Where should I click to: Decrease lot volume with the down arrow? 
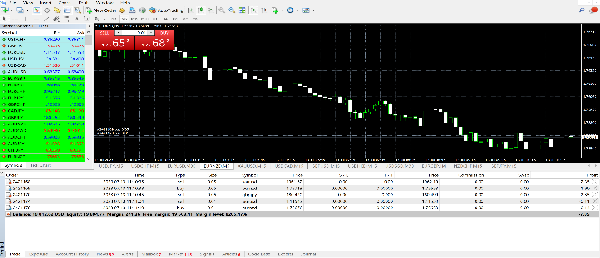click(118, 33)
